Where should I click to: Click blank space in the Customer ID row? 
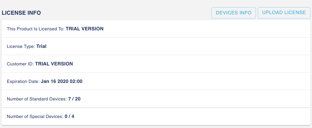(188, 64)
